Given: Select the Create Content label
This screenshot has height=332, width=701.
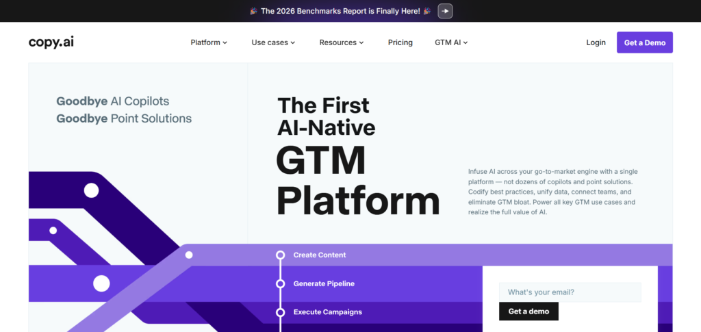Looking at the screenshot, I should pyautogui.click(x=320, y=255).
